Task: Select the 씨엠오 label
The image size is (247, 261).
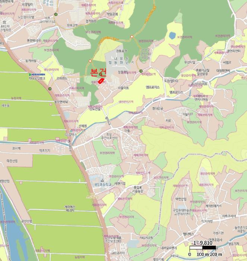Action: point(227,62)
